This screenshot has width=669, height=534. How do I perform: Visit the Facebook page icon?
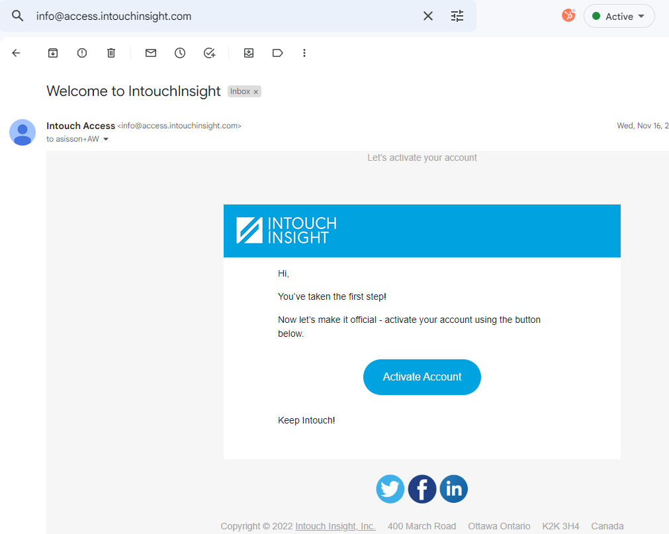pyautogui.click(x=422, y=489)
